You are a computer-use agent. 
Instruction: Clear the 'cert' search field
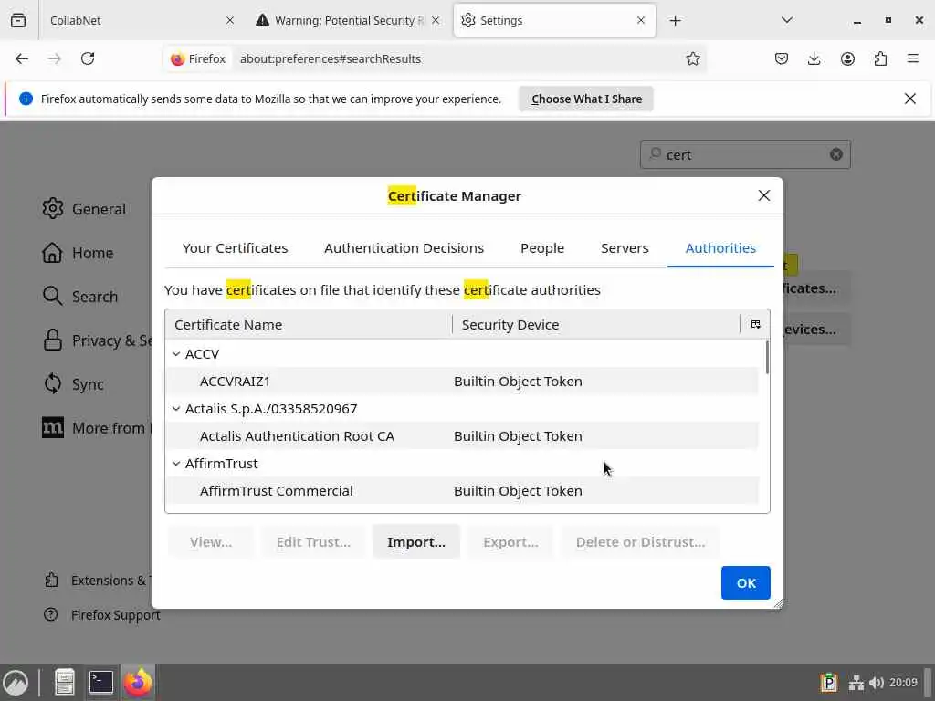(x=836, y=154)
